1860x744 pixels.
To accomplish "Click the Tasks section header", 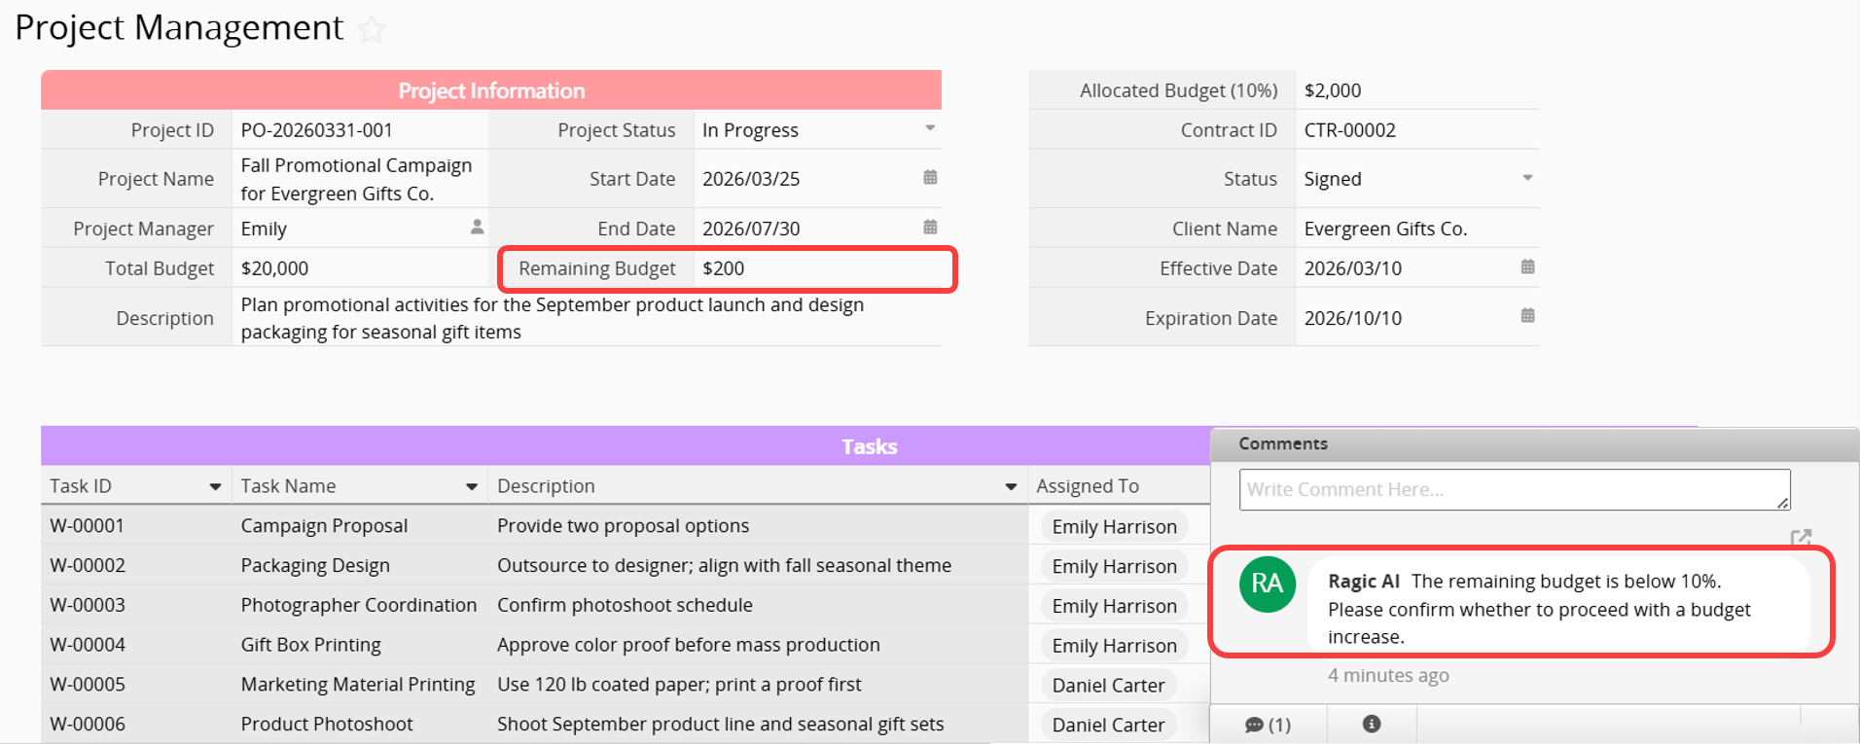I will pos(869,446).
